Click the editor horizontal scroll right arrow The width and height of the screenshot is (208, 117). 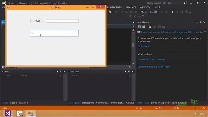click(130, 67)
